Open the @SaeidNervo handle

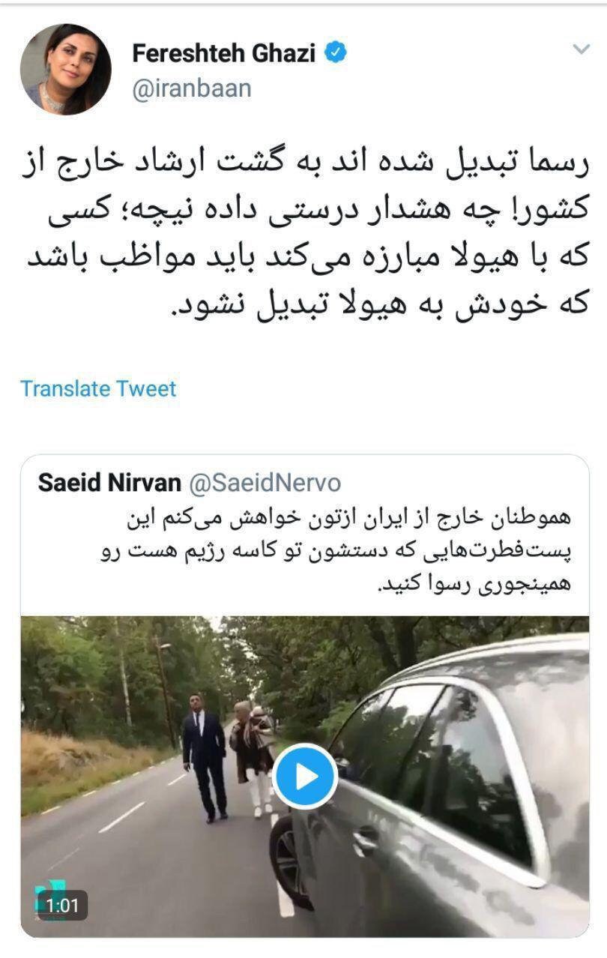(x=264, y=483)
